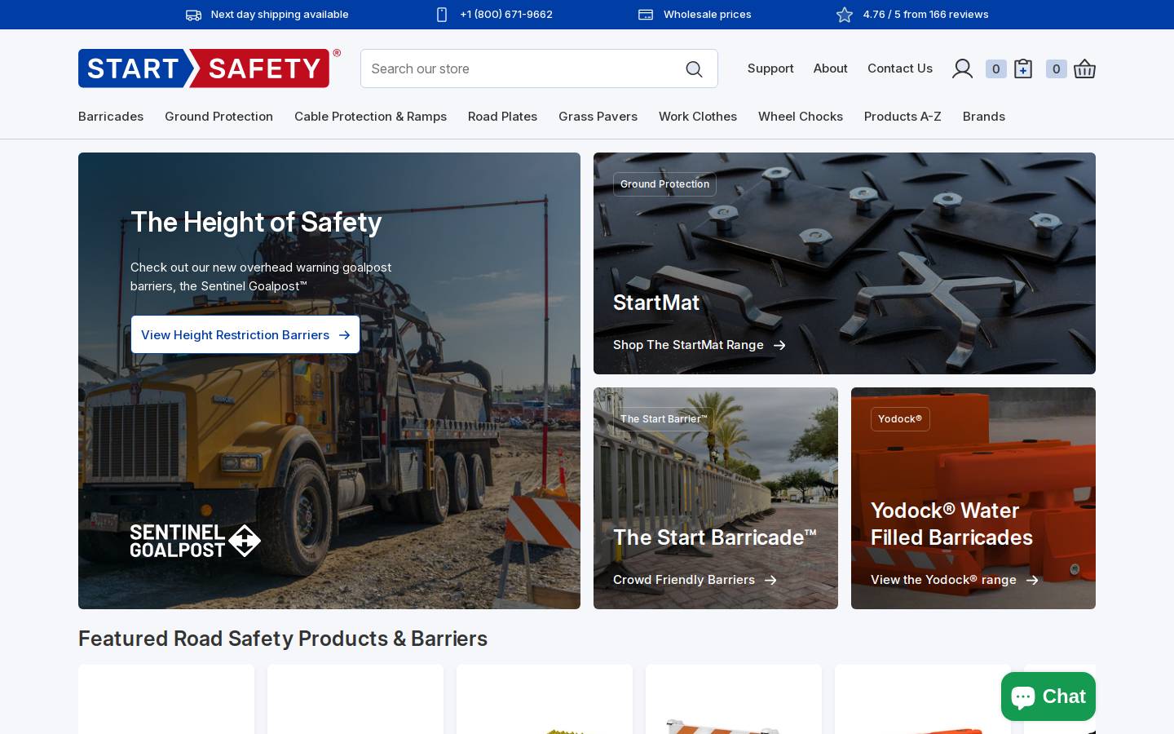Screen dimensions: 1174x734
Task: Open the quote clipboard icon
Action: pos(1023,69)
